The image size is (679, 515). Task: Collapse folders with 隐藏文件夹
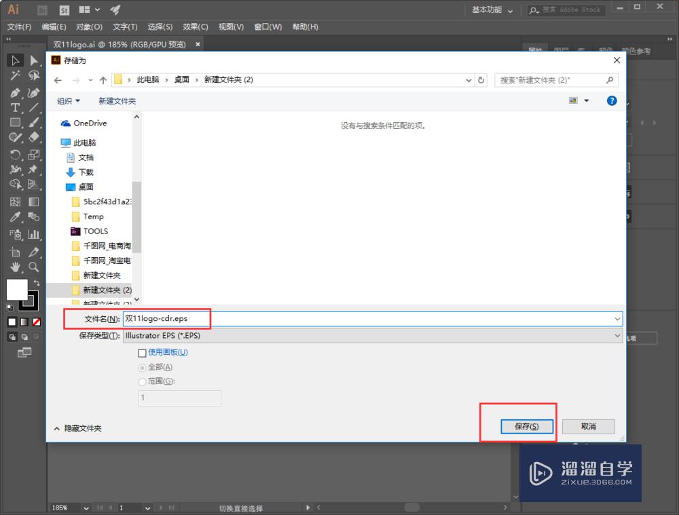77,428
